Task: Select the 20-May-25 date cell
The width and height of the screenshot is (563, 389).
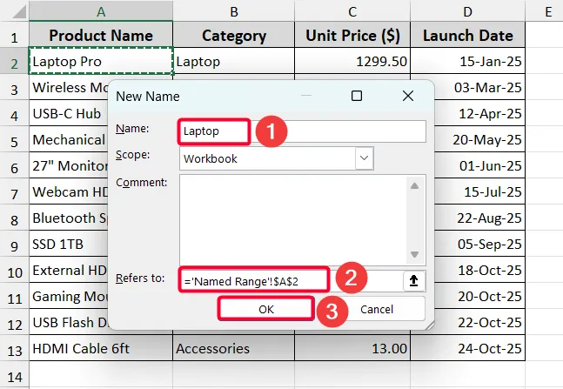Action: 479,139
